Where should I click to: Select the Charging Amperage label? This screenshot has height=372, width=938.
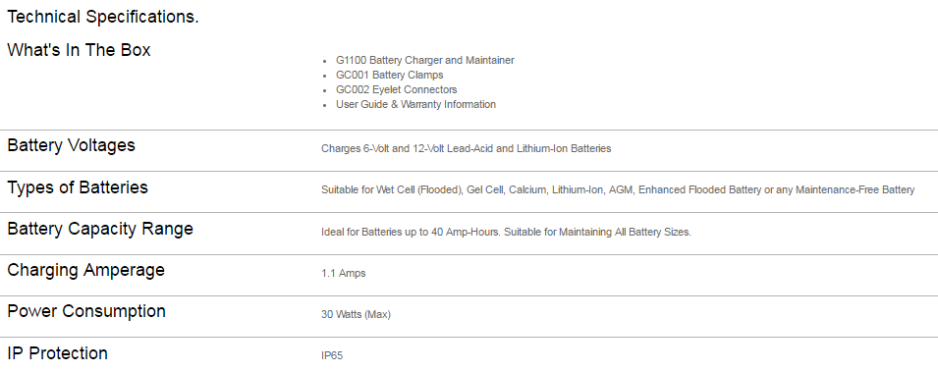pyautogui.click(x=85, y=270)
